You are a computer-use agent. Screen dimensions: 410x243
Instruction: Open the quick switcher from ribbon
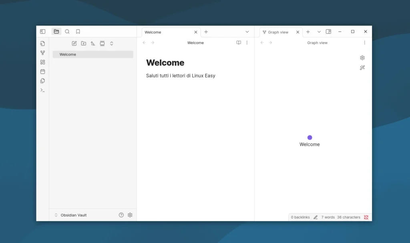[x=42, y=44]
